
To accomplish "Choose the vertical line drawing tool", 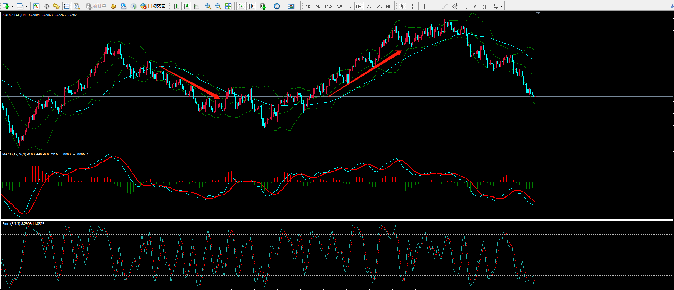I will click(425, 6).
